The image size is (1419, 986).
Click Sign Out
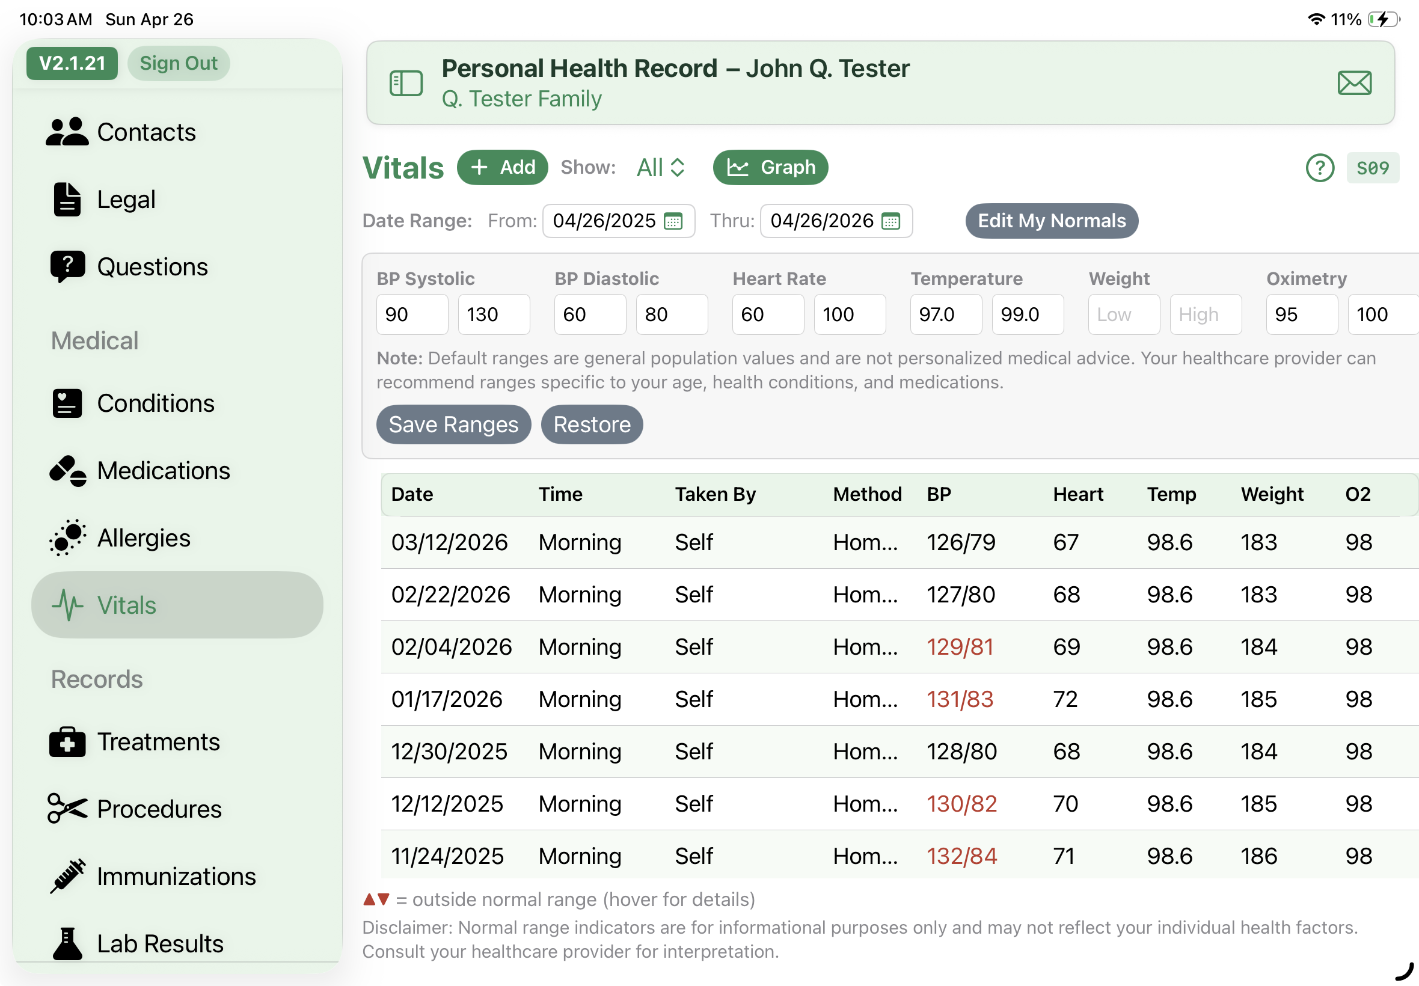point(179,63)
